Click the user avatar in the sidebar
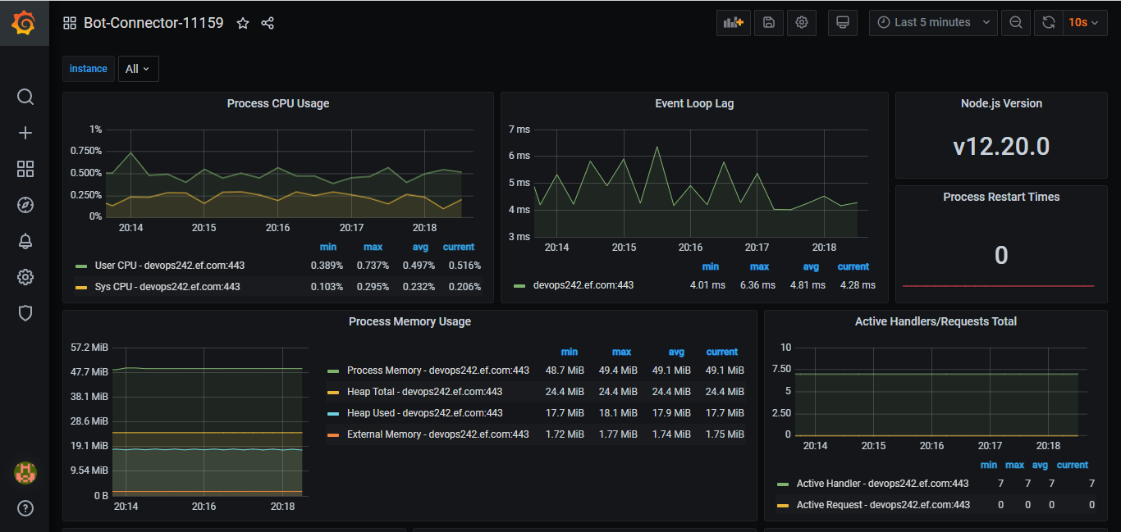 coord(25,472)
